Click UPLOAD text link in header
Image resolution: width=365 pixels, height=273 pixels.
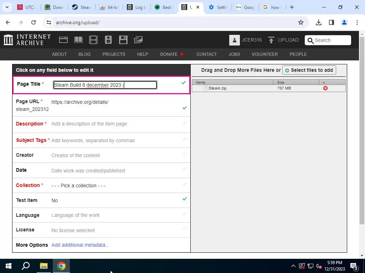pos(288,40)
